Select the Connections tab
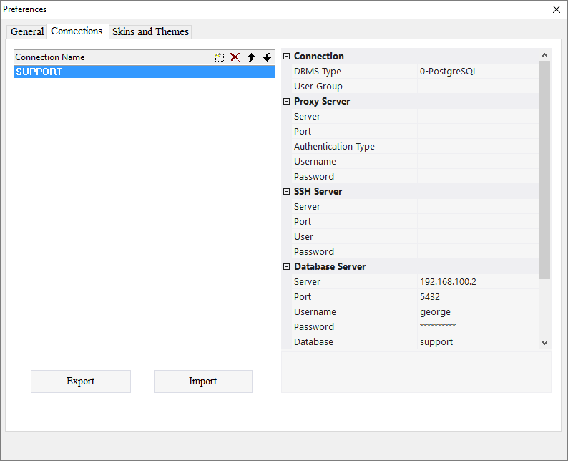This screenshot has height=461, width=568. pos(77,31)
